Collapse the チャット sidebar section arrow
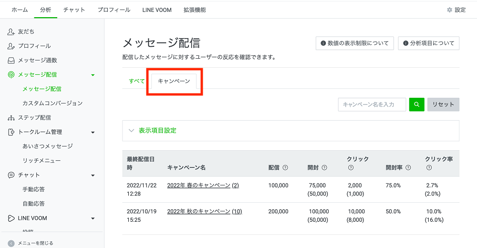Screen dimensions: 477x248 [x=93, y=176]
